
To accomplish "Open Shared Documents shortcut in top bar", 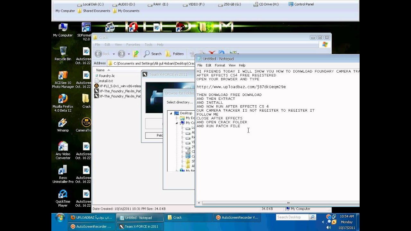I will click(x=93, y=11).
